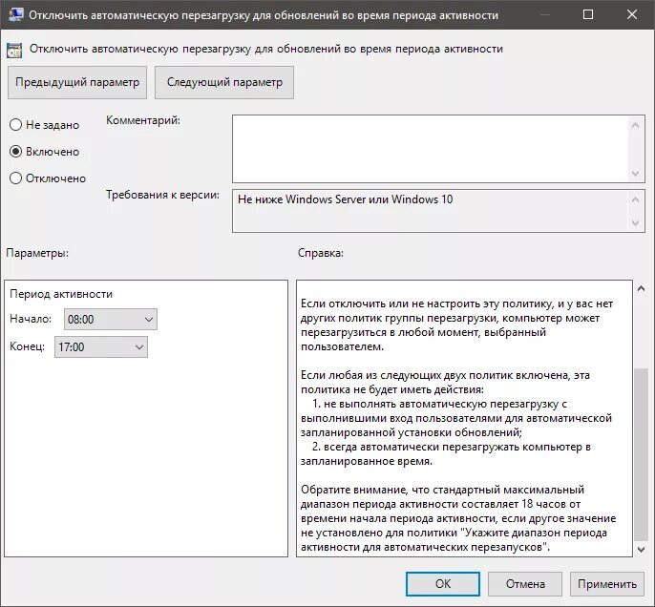Open the 'Конец' time dropdown
The width and height of the screenshot is (655, 607).
101,346
